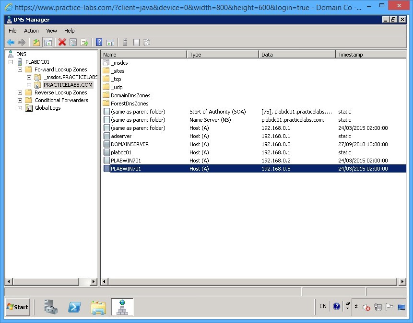This screenshot has width=413, height=323.
Task: Click the Back navigation arrow in the toolbar
Action: coord(11,42)
